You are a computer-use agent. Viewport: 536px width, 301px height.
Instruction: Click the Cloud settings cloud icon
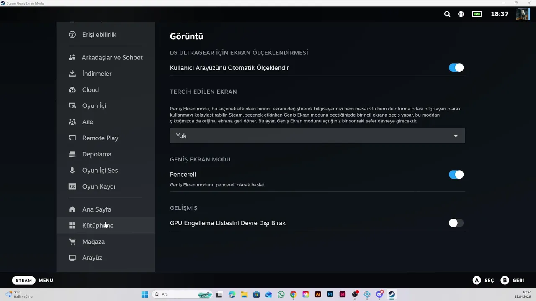click(x=72, y=90)
